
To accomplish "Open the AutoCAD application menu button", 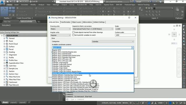I will 2,2.
